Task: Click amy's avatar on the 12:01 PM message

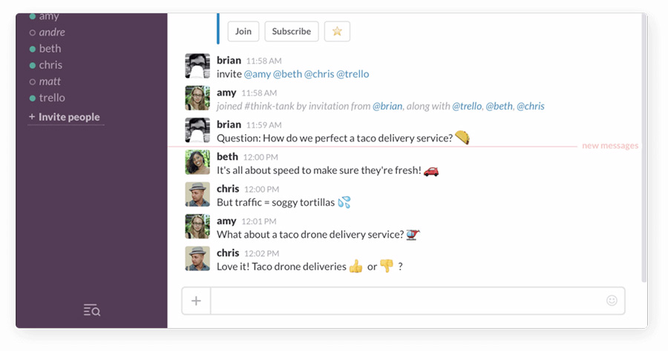Action: (197, 227)
